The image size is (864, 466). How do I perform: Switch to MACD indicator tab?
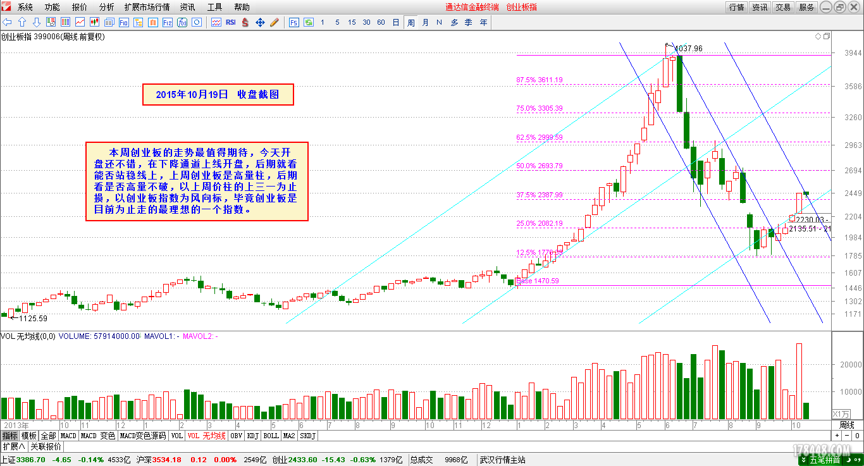[x=68, y=436]
